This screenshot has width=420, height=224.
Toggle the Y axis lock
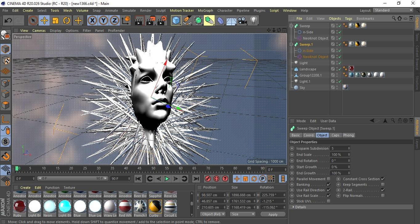point(103,21)
